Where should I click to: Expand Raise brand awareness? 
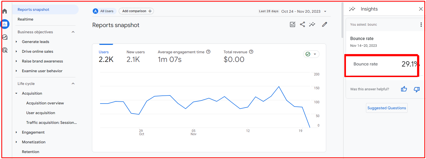[16, 61]
